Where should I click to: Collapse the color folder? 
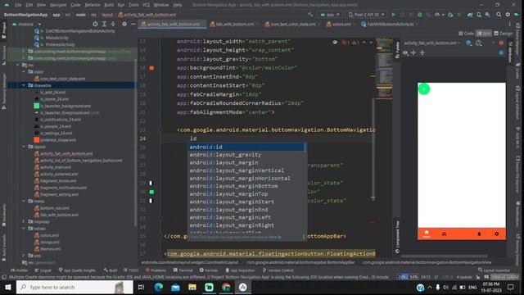click(24, 72)
